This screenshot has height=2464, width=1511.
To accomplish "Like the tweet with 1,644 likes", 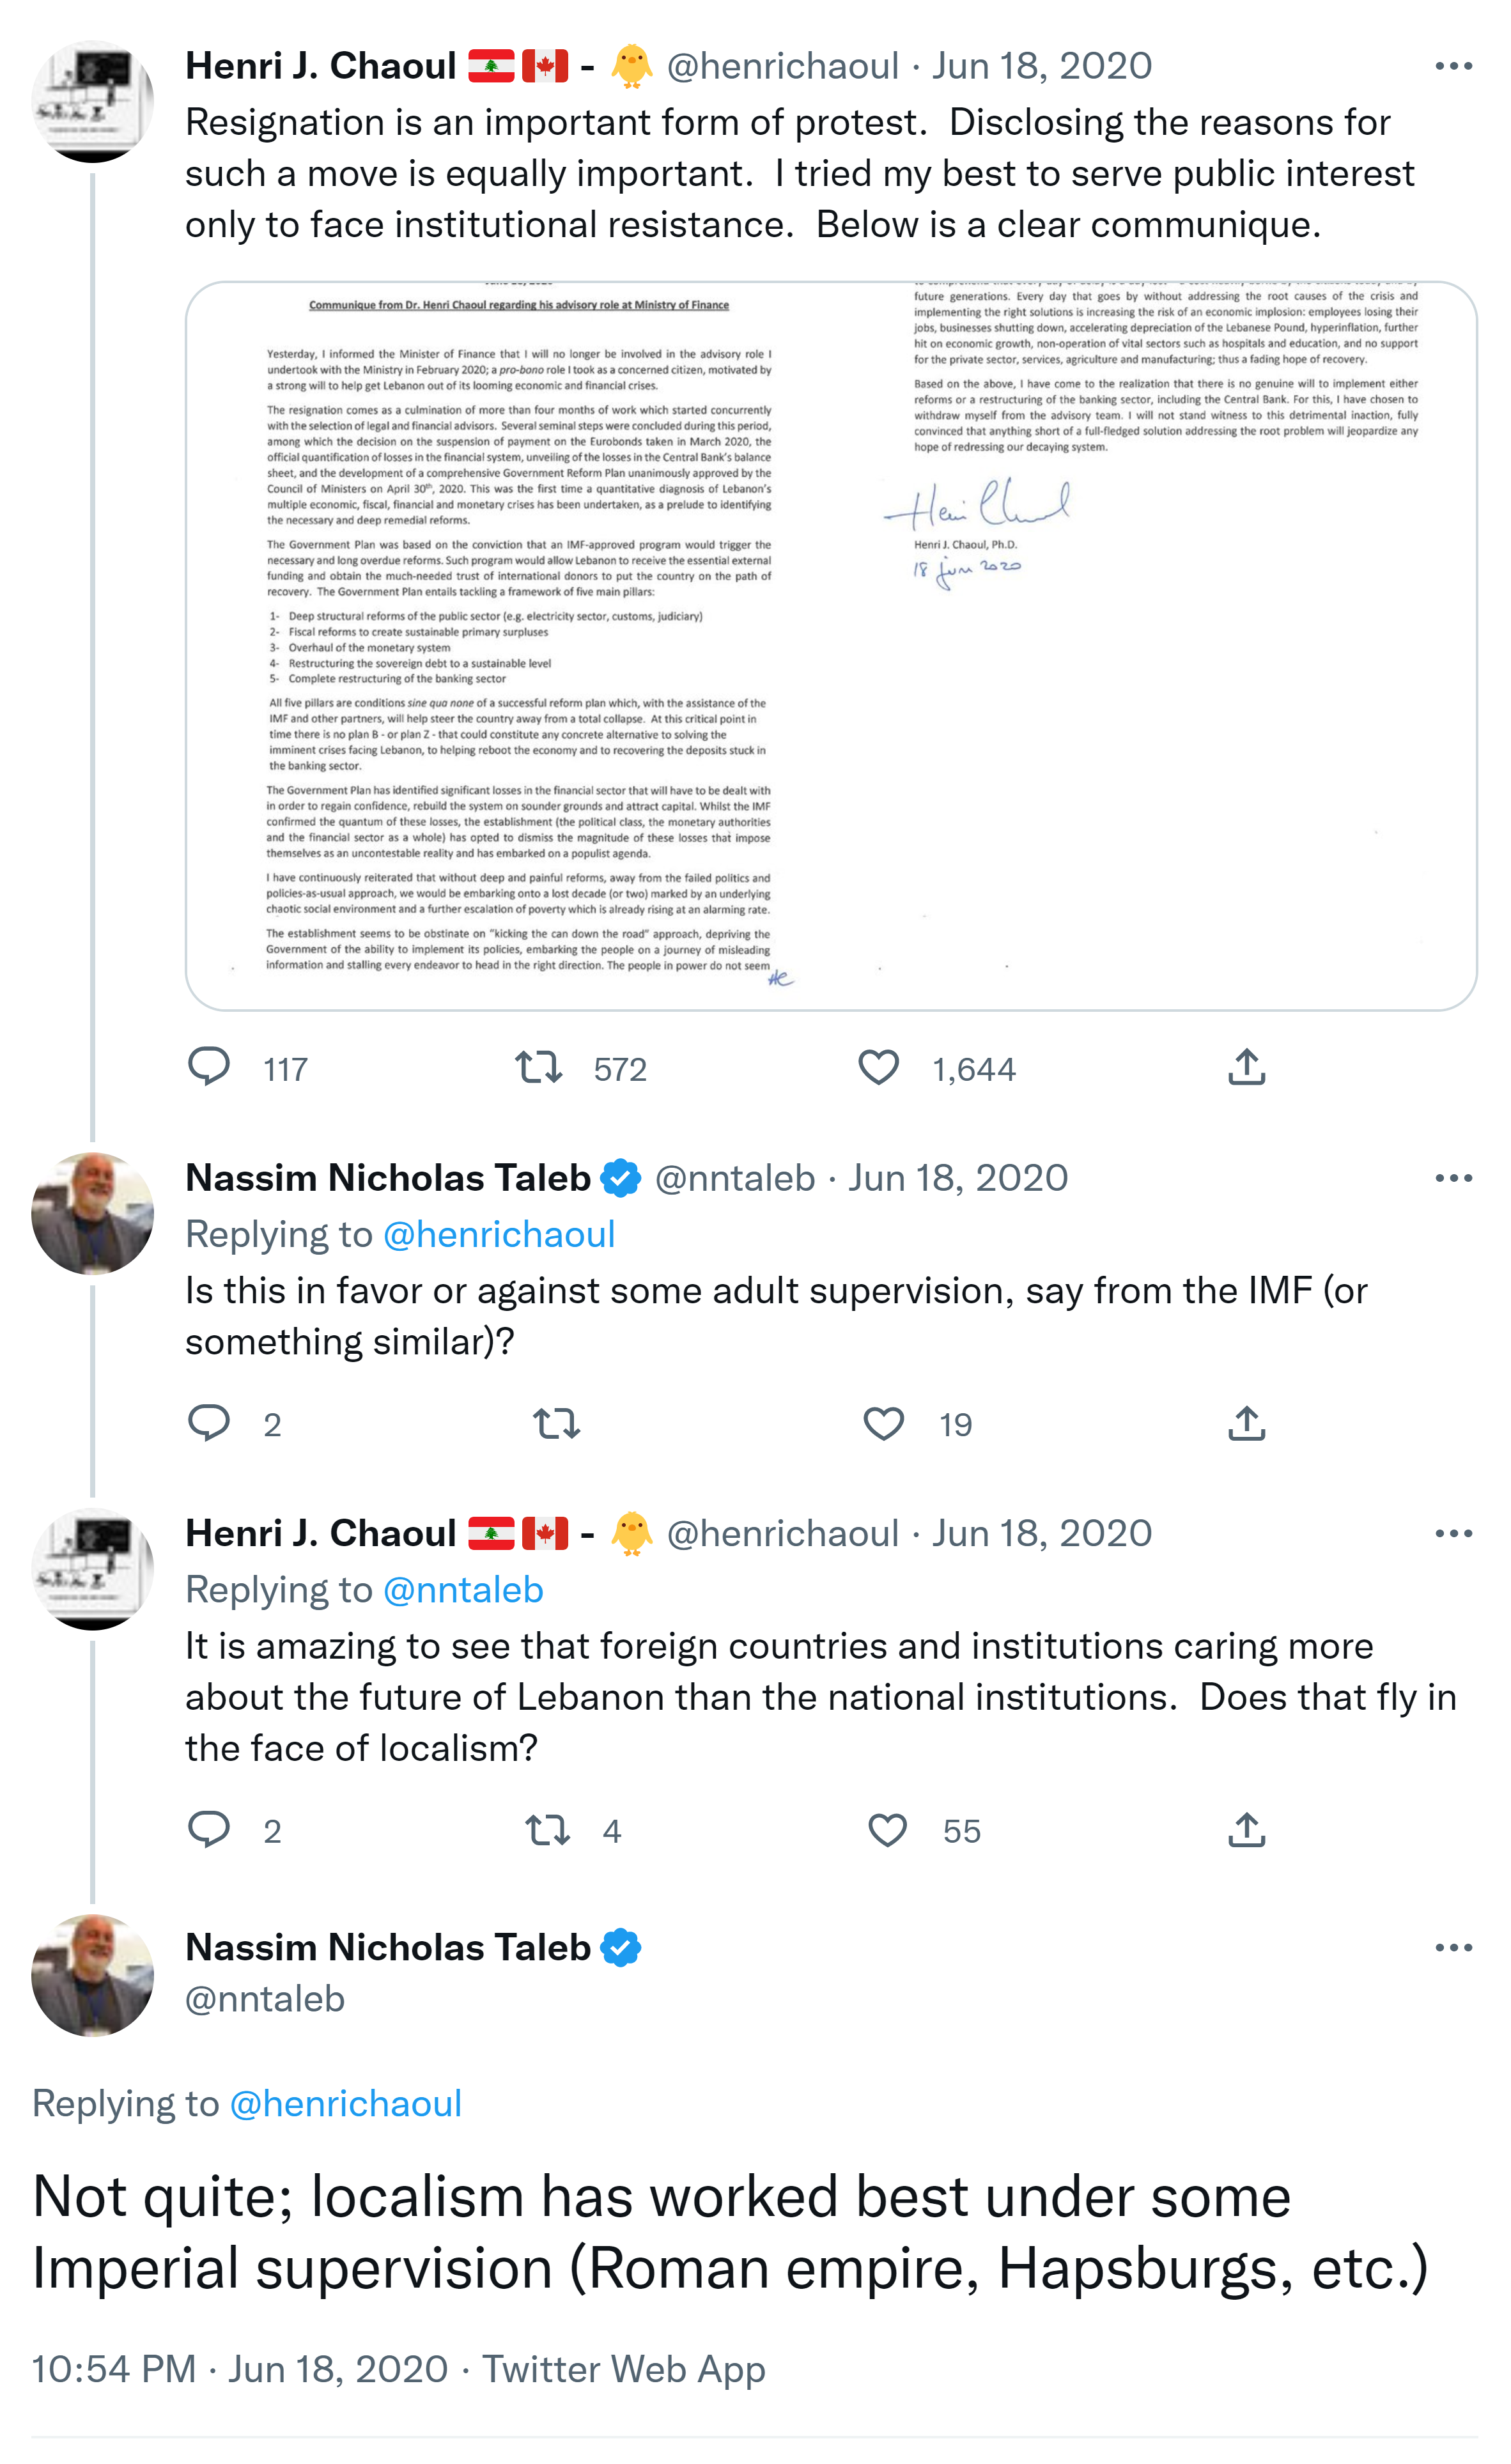I will 878,1067.
